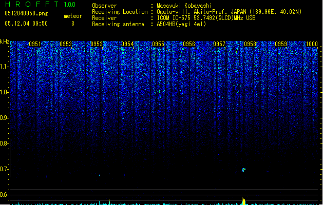Click the yellow signal spike near 0953

109,202
